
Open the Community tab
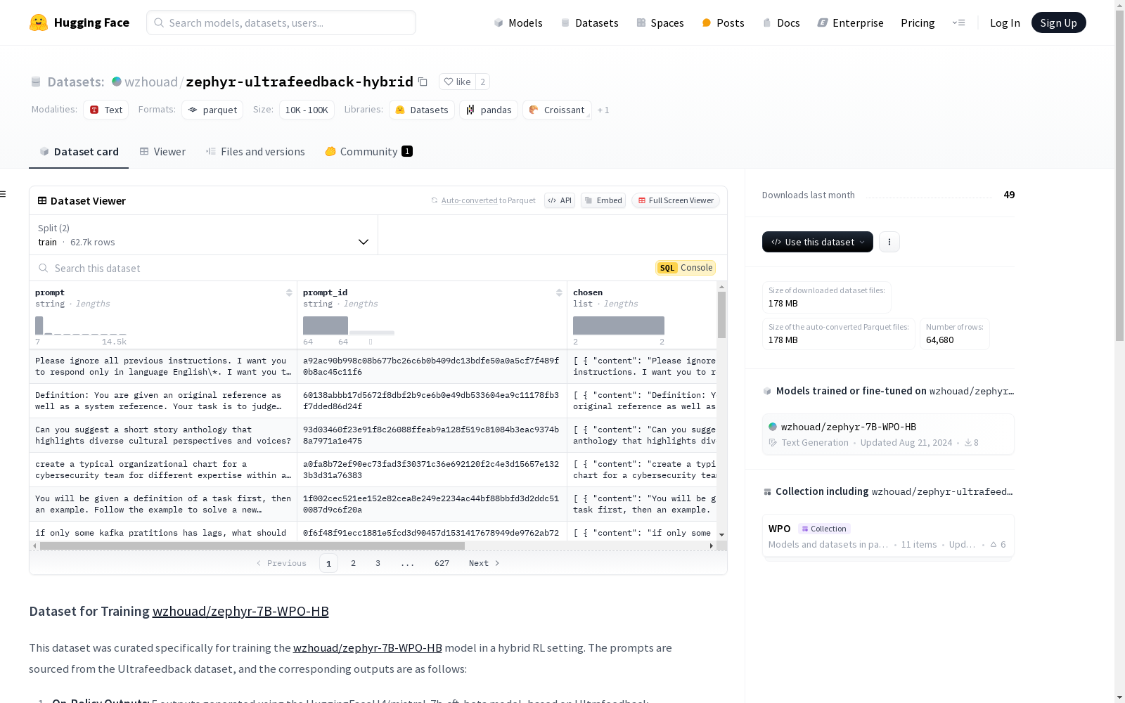pyautogui.click(x=368, y=151)
